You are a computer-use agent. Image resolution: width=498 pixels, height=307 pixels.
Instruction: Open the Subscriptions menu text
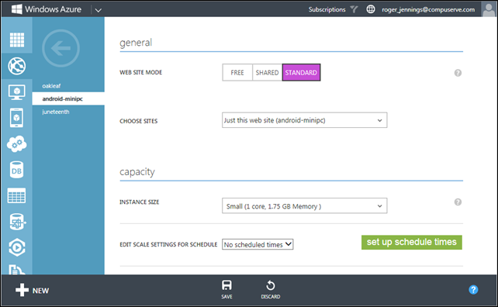pyautogui.click(x=327, y=9)
